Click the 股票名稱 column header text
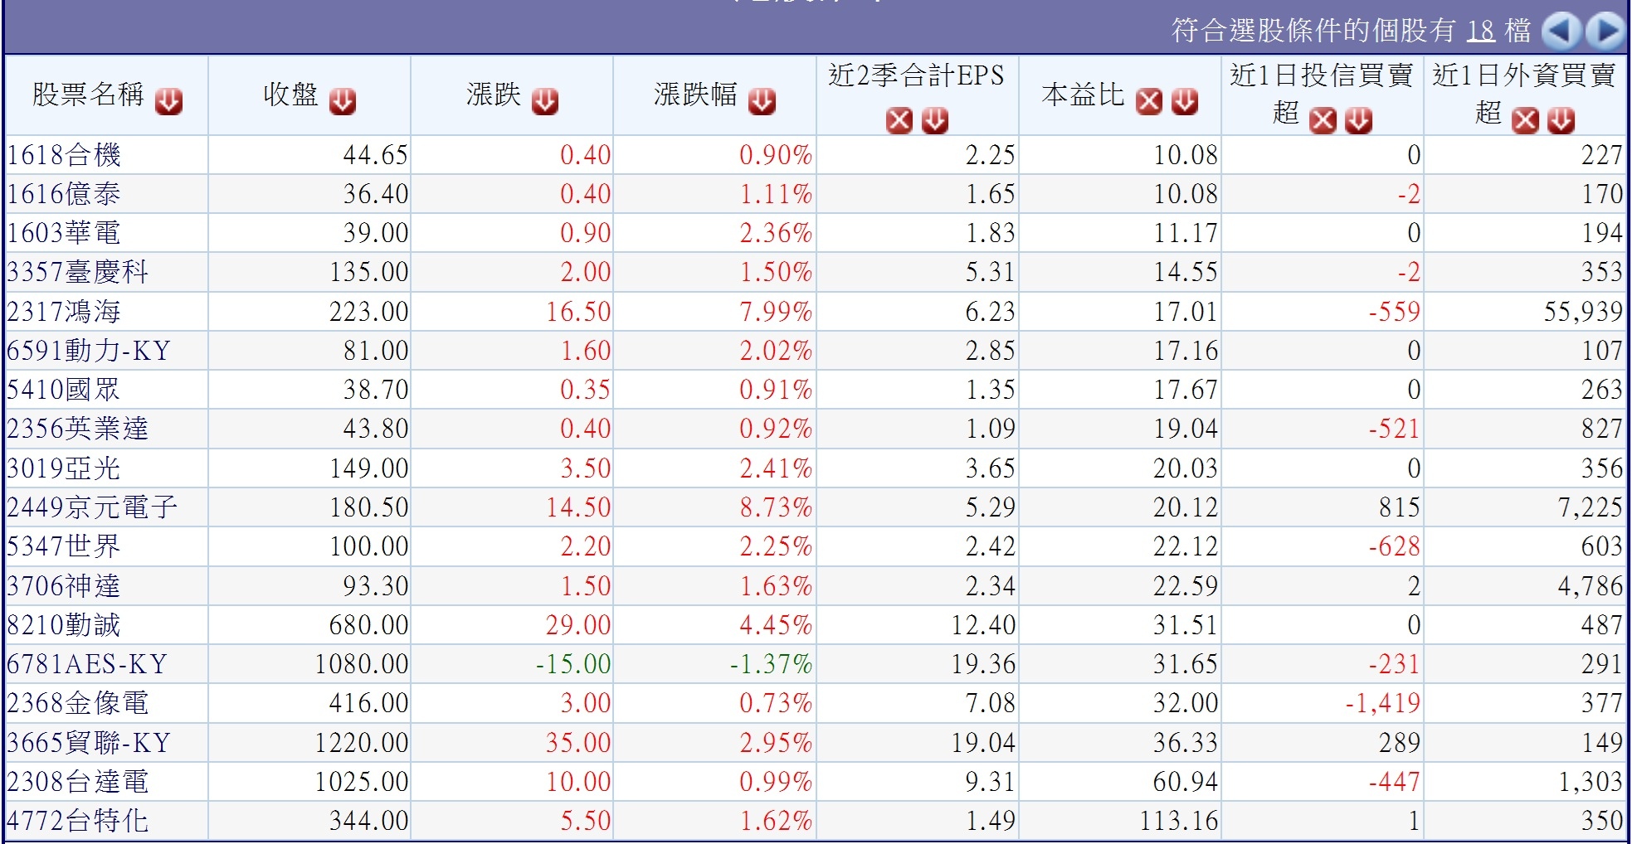The width and height of the screenshot is (1632, 844). [89, 95]
